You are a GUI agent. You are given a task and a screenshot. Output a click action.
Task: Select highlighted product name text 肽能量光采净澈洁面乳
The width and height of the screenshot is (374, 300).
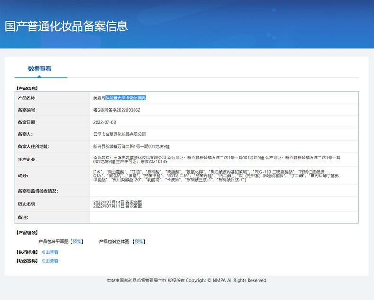point(125,98)
